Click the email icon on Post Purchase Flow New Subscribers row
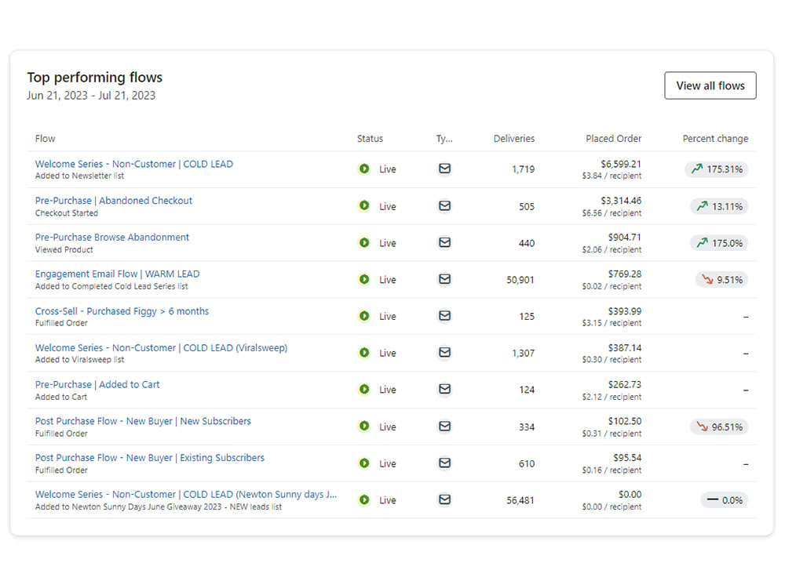Viewport: 785px width, 588px height. tap(444, 426)
